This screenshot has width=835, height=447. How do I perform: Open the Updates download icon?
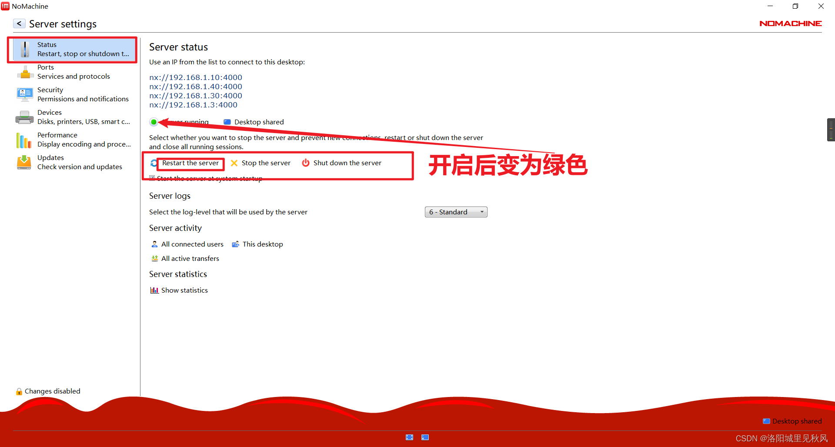pyautogui.click(x=24, y=162)
